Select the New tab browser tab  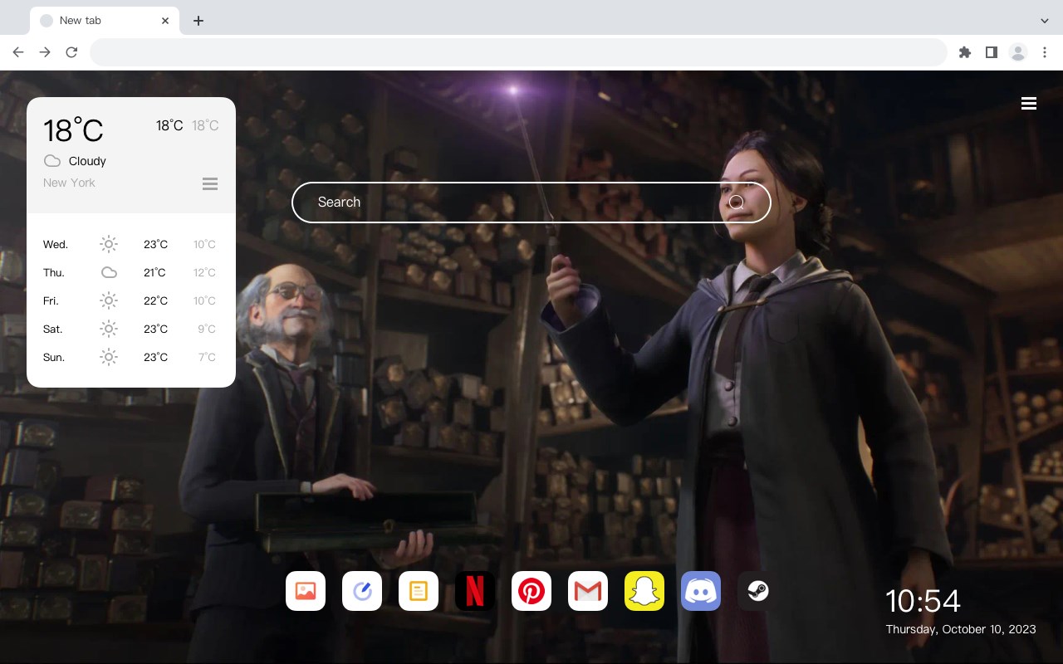coord(105,21)
